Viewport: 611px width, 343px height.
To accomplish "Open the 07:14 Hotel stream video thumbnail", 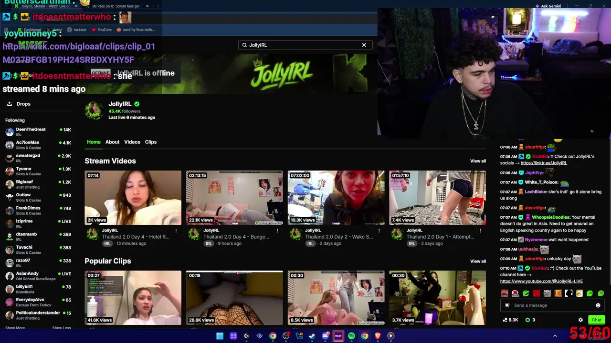I will click(x=133, y=198).
